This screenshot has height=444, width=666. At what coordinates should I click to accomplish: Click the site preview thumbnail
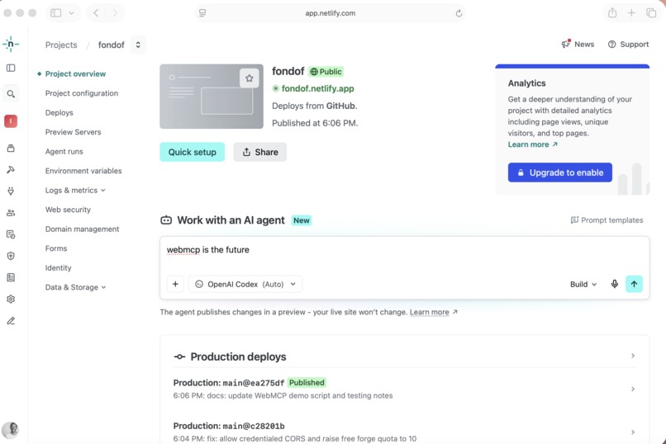click(211, 97)
